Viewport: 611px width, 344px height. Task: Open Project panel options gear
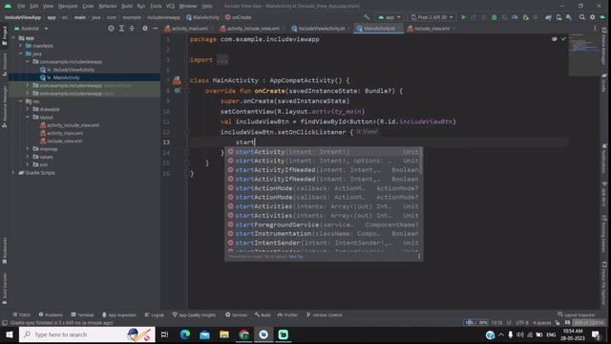tap(145, 29)
